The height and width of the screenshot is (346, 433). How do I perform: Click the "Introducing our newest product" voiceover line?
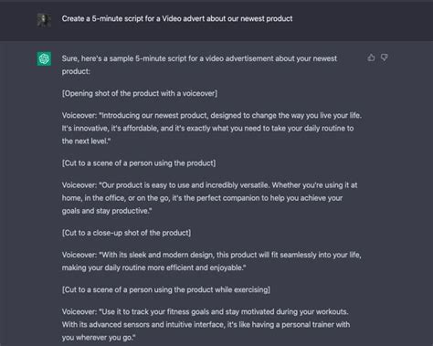pyautogui.click(x=212, y=116)
